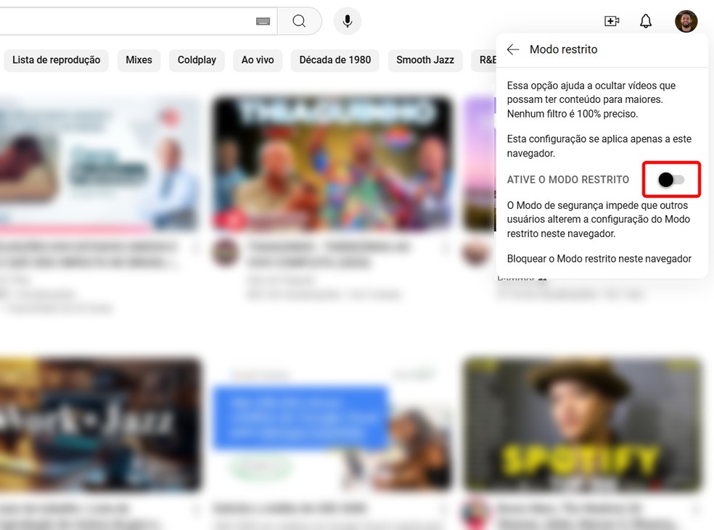Open the Create video icon
Viewport: 714px width, 530px height.
pyautogui.click(x=611, y=21)
